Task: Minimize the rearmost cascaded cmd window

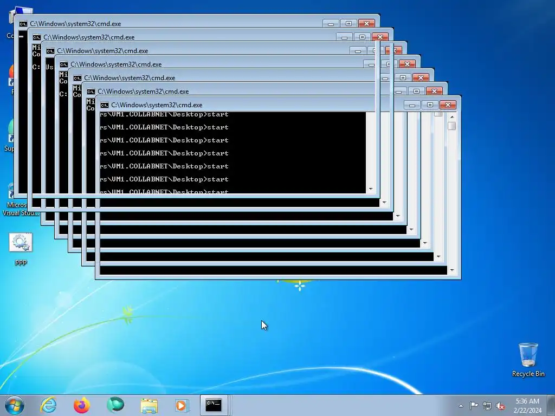Action: (331, 24)
